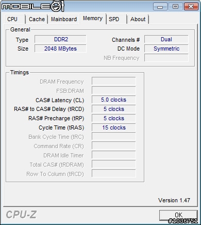Viewport: 201px width, 225px height.
Task: Close the CPU-Z window
Action: [191, 7]
